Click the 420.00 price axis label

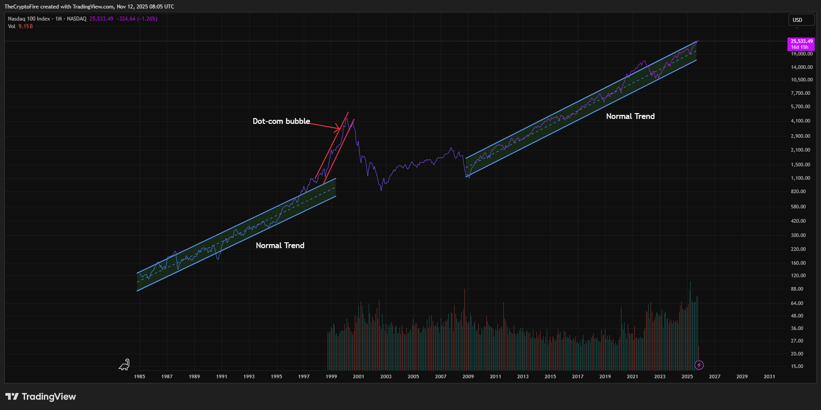coord(798,221)
